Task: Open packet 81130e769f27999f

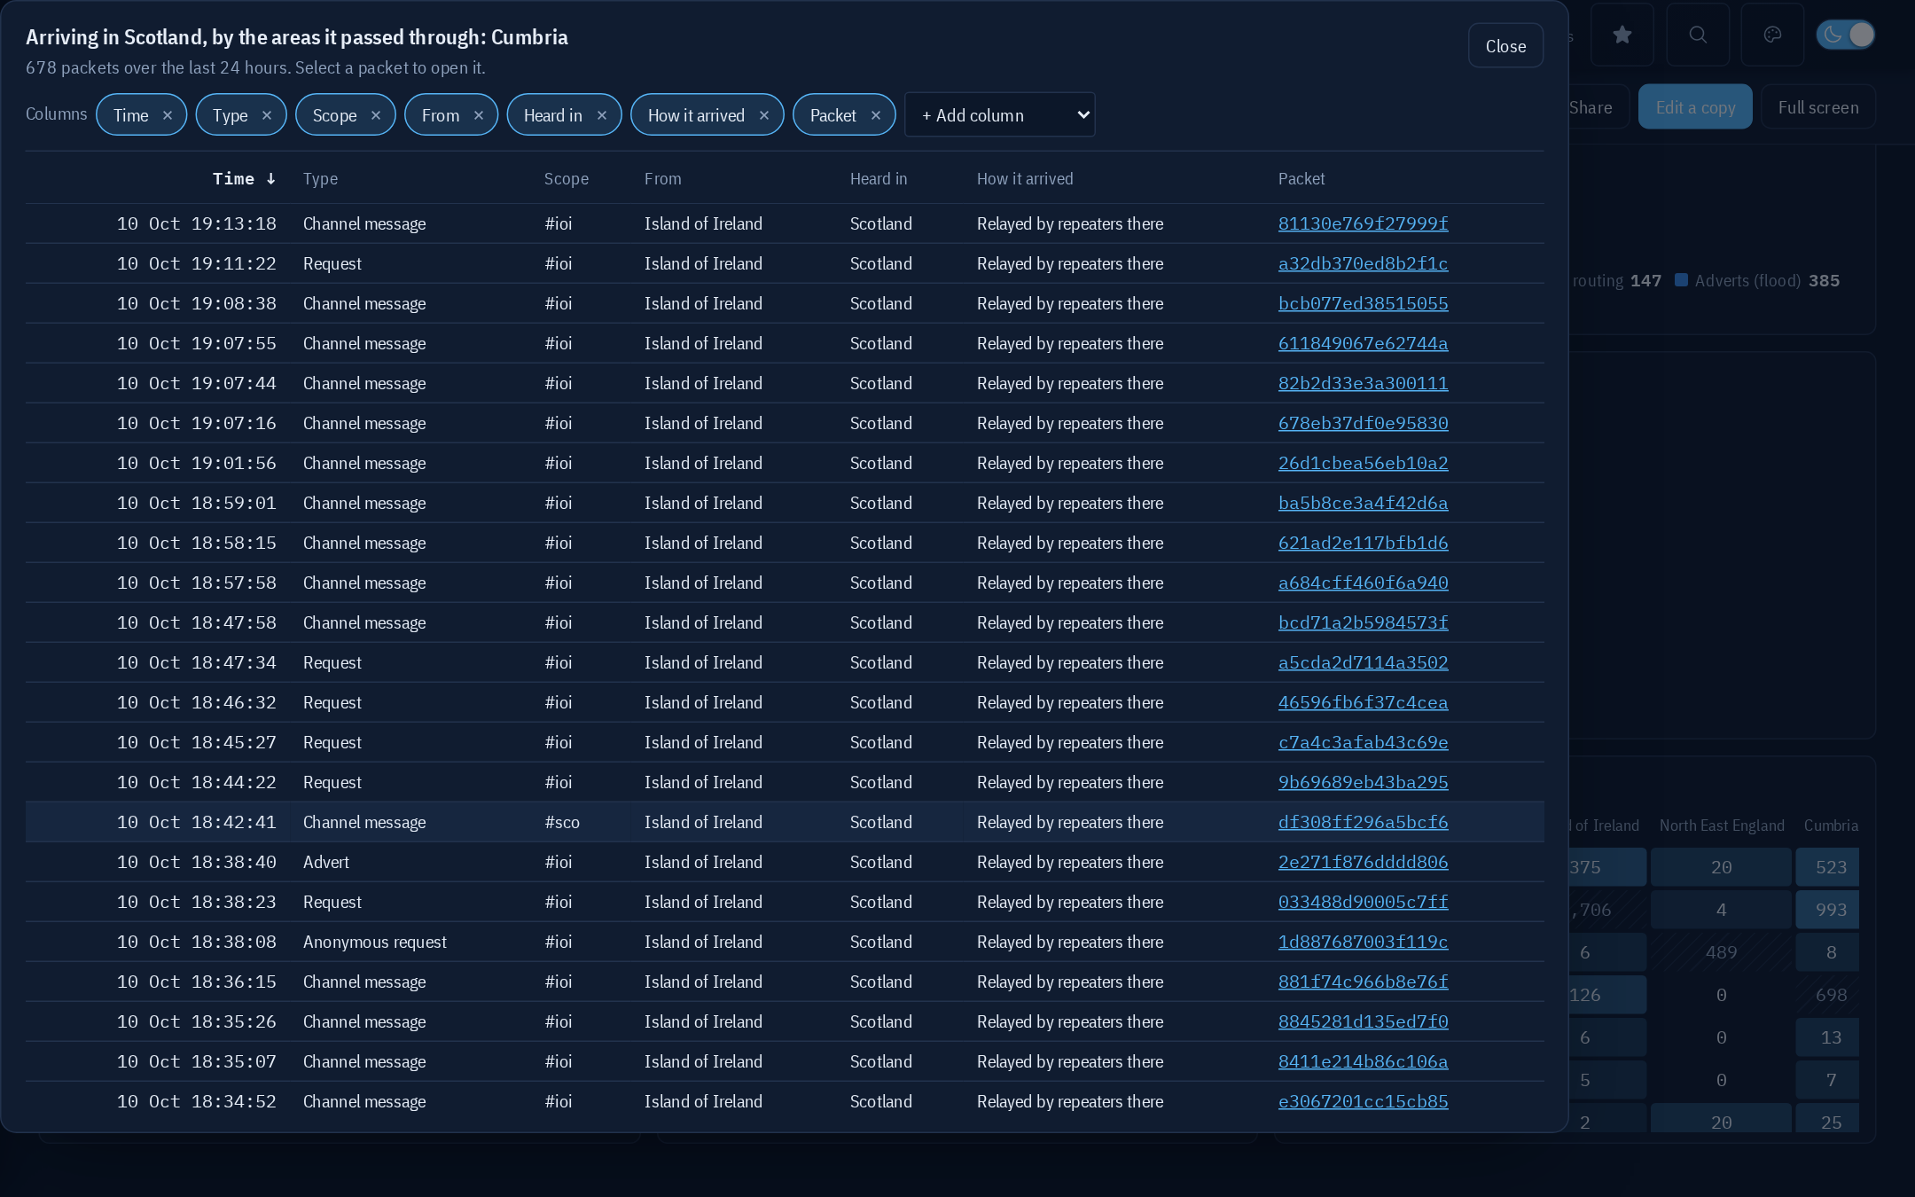Action: click(x=1363, y=223)
